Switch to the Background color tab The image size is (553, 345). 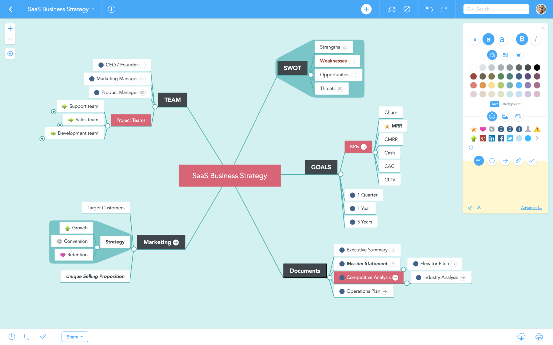point(511,104)
